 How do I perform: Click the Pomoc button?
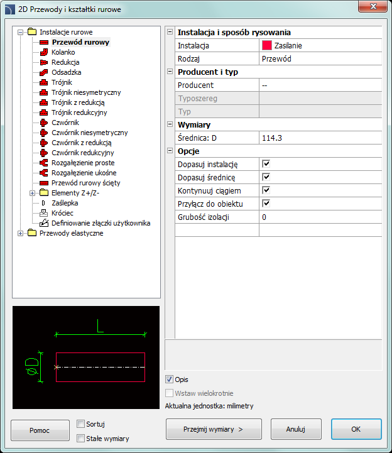click(x=40, y=430)
